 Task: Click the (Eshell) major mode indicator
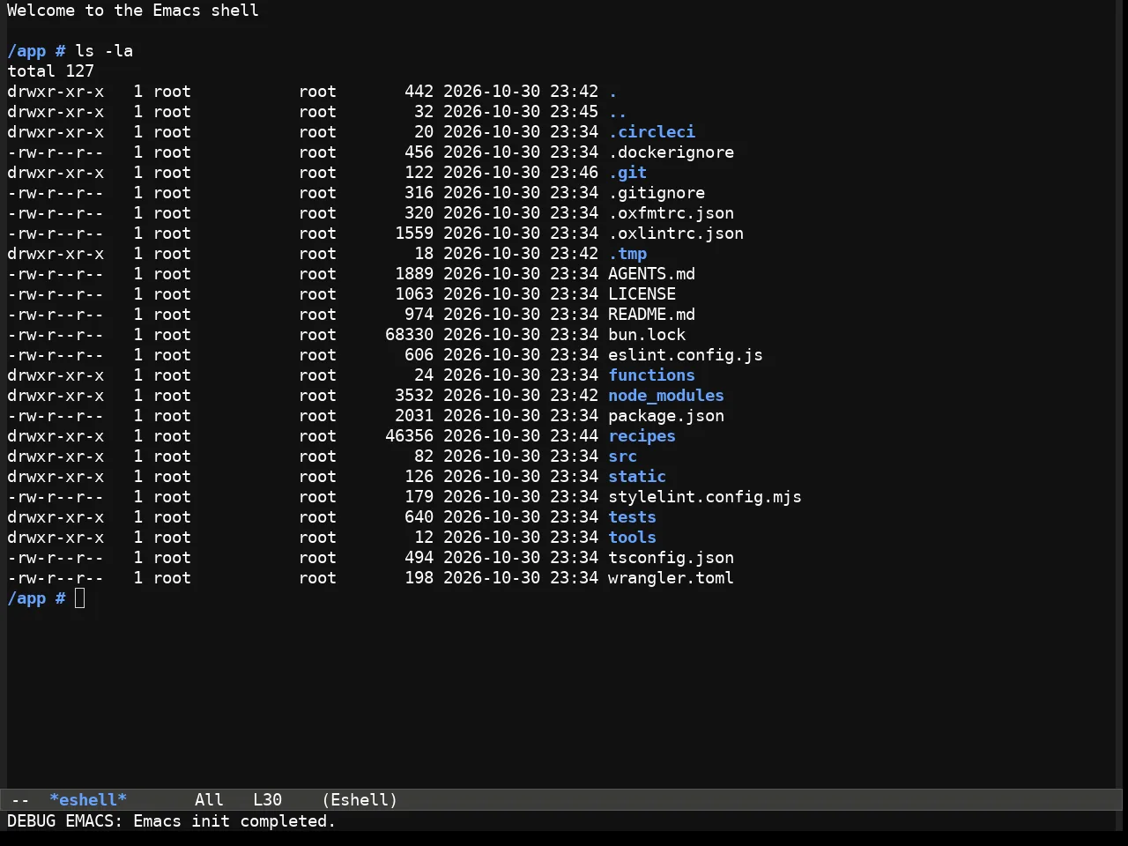(x=360, y=800)
